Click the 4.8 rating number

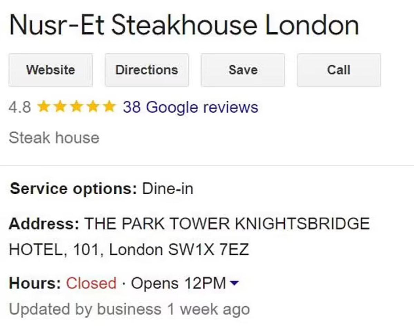(20, 107)
